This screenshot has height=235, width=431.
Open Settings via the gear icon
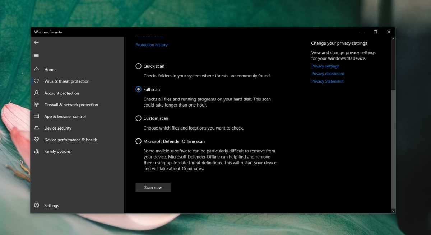click(x=36, y=205)
